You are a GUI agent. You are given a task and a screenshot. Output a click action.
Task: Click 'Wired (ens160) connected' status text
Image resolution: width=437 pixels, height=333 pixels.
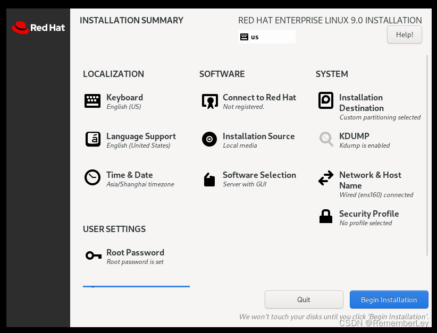click(376, 195)
